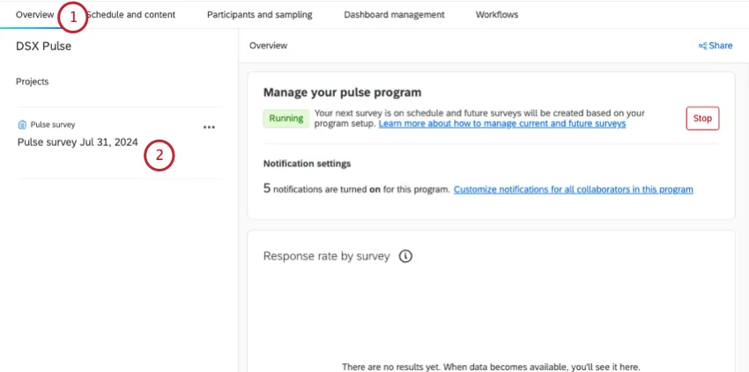Click the Projects heading
749x372 pixels.
pyautogui.click(x=33, y=82)
